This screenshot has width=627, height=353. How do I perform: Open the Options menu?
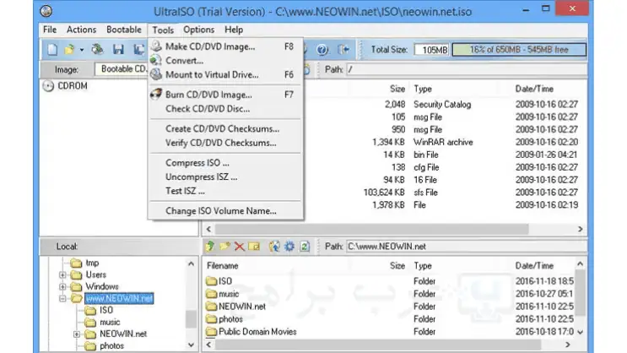pos(199,30)
